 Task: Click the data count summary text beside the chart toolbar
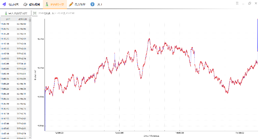coord(56,13)
